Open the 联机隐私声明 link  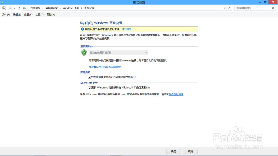coord(176,94)
